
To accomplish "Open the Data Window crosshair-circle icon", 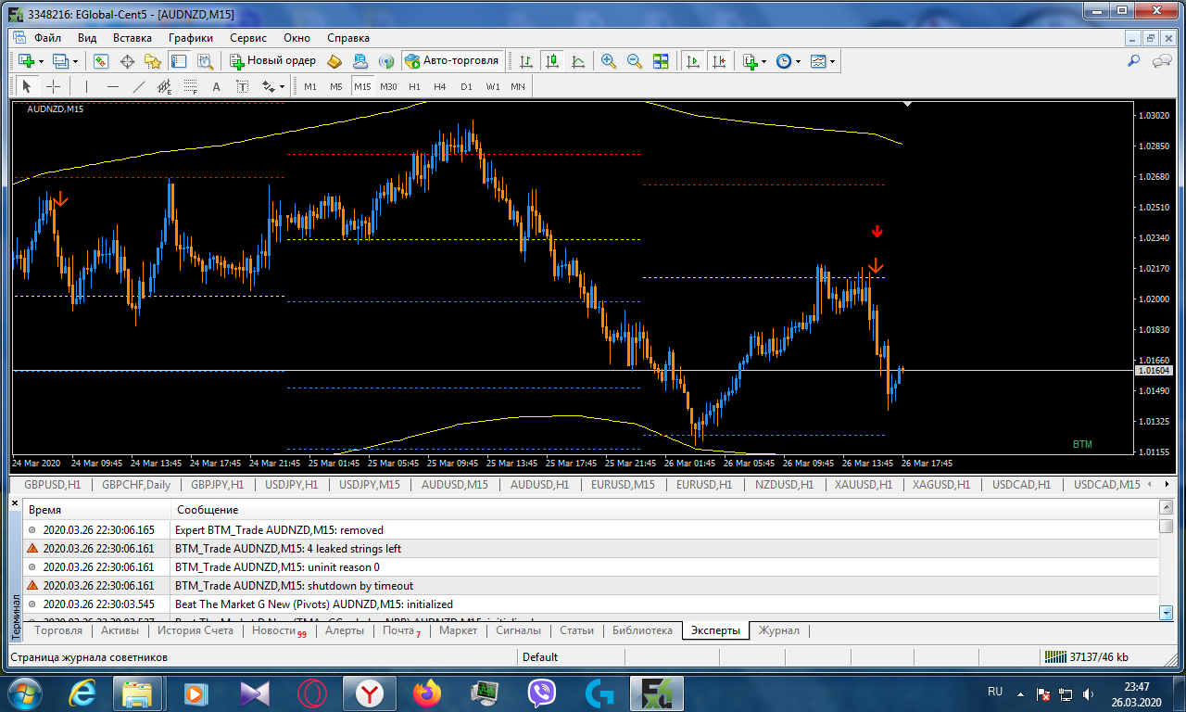I will (127, 61).
